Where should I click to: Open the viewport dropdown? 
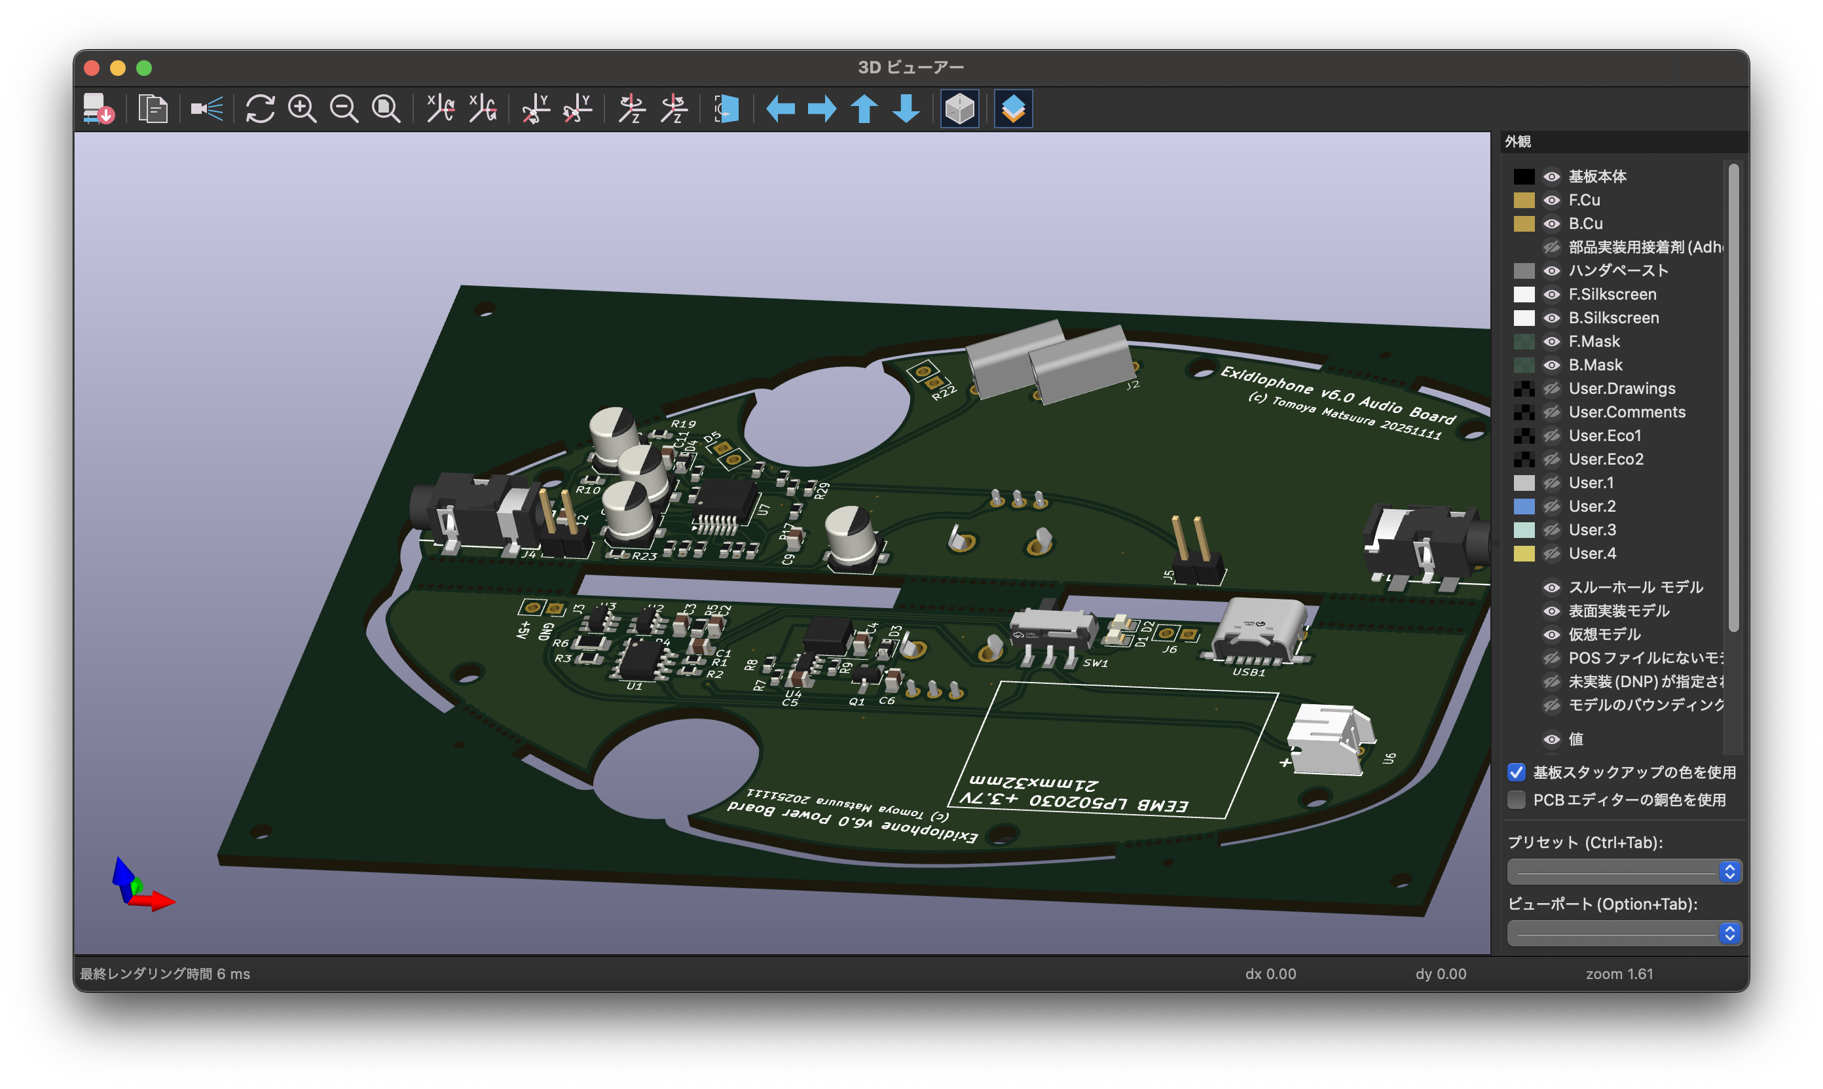1624,933
